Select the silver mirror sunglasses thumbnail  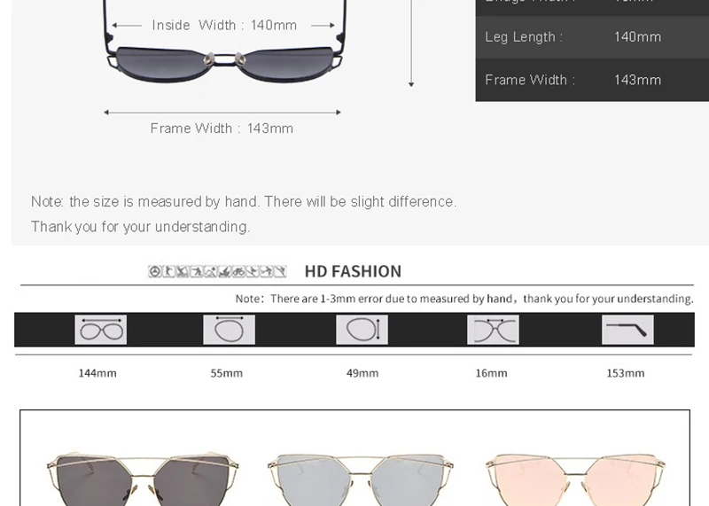(x=361, y=479)
